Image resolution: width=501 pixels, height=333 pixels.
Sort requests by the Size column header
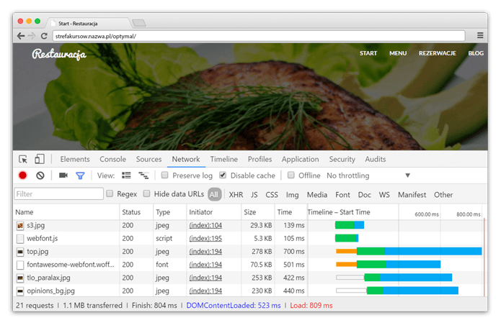click(x=250, y=212)
